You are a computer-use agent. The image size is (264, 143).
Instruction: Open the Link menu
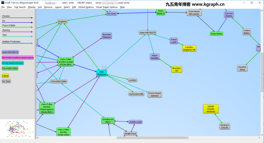[40, 7]
